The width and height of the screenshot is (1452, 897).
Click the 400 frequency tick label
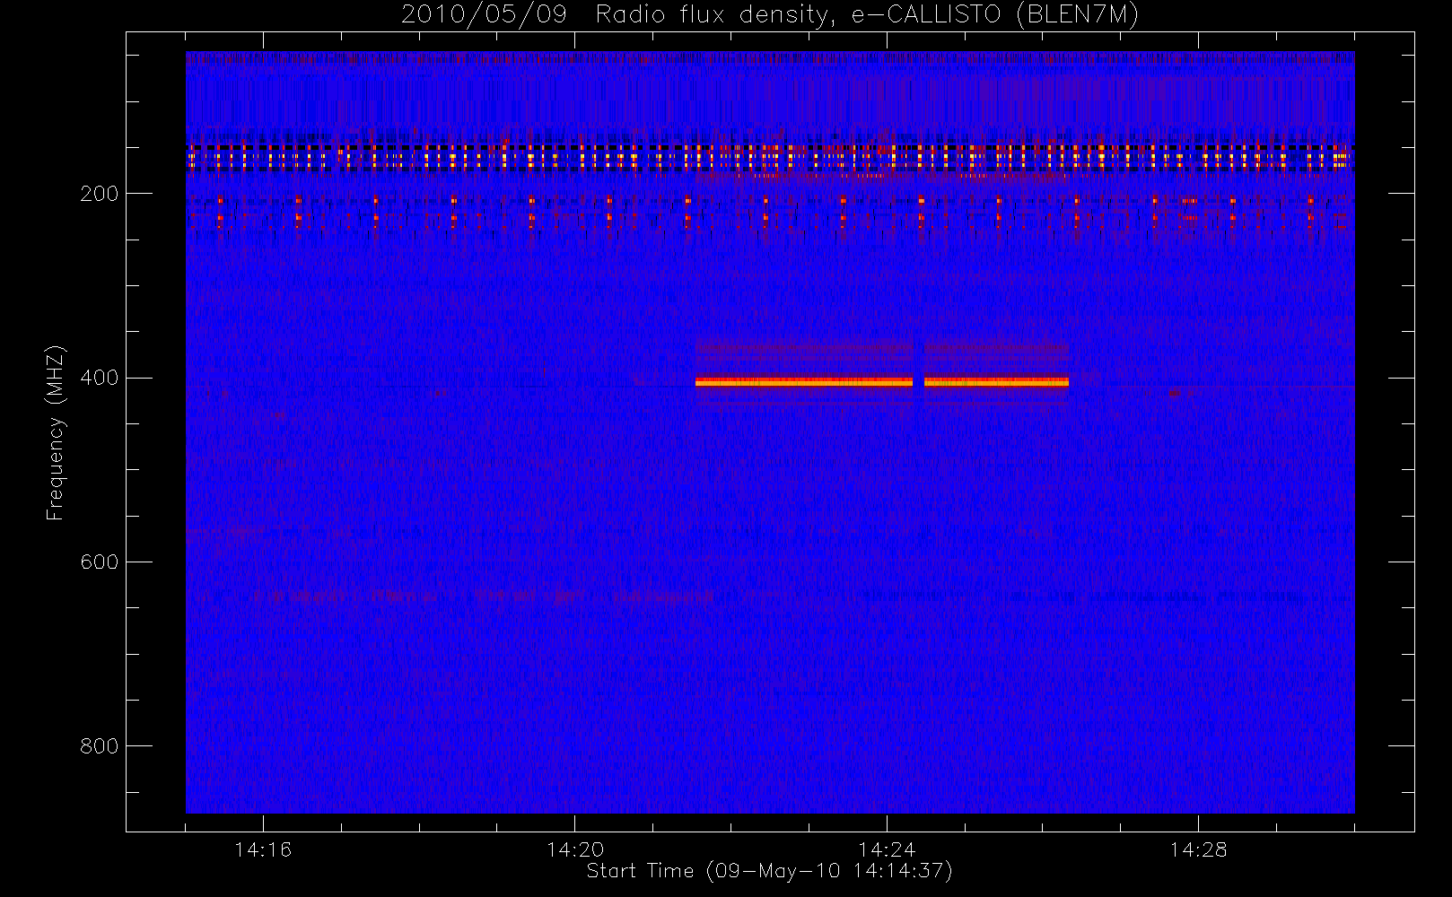point(100,378)
